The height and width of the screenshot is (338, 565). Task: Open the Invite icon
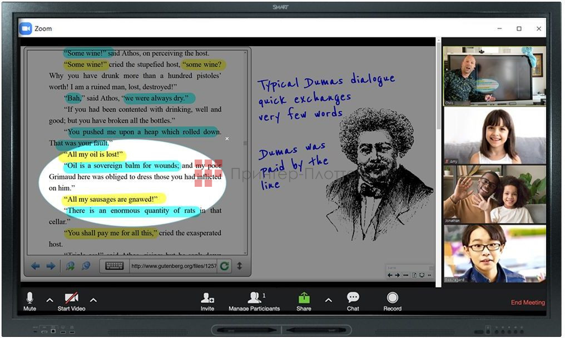pyautogui.click(x=207, y=299)
